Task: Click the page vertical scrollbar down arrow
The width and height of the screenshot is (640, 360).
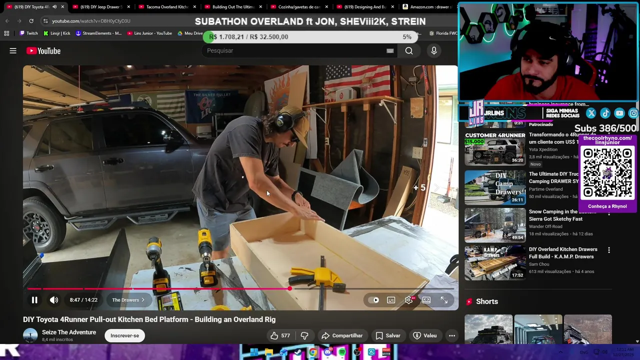Action: coord(637,341)
